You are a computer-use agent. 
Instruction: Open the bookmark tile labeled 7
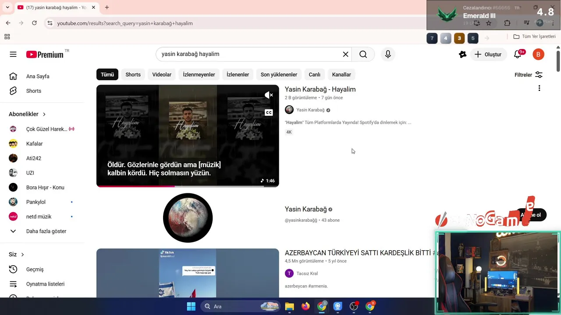click(x=432, y=38)
